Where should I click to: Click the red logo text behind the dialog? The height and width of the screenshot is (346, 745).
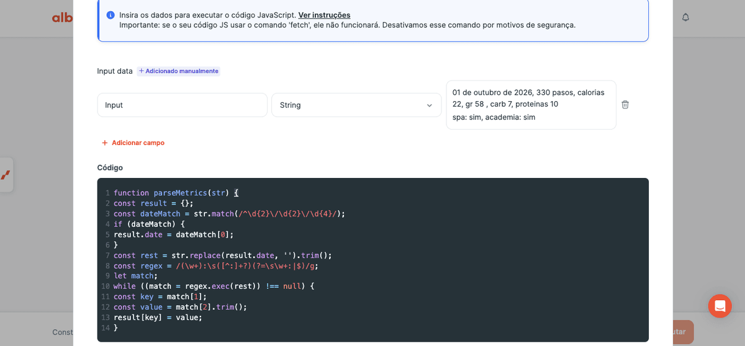click(62, 17)
